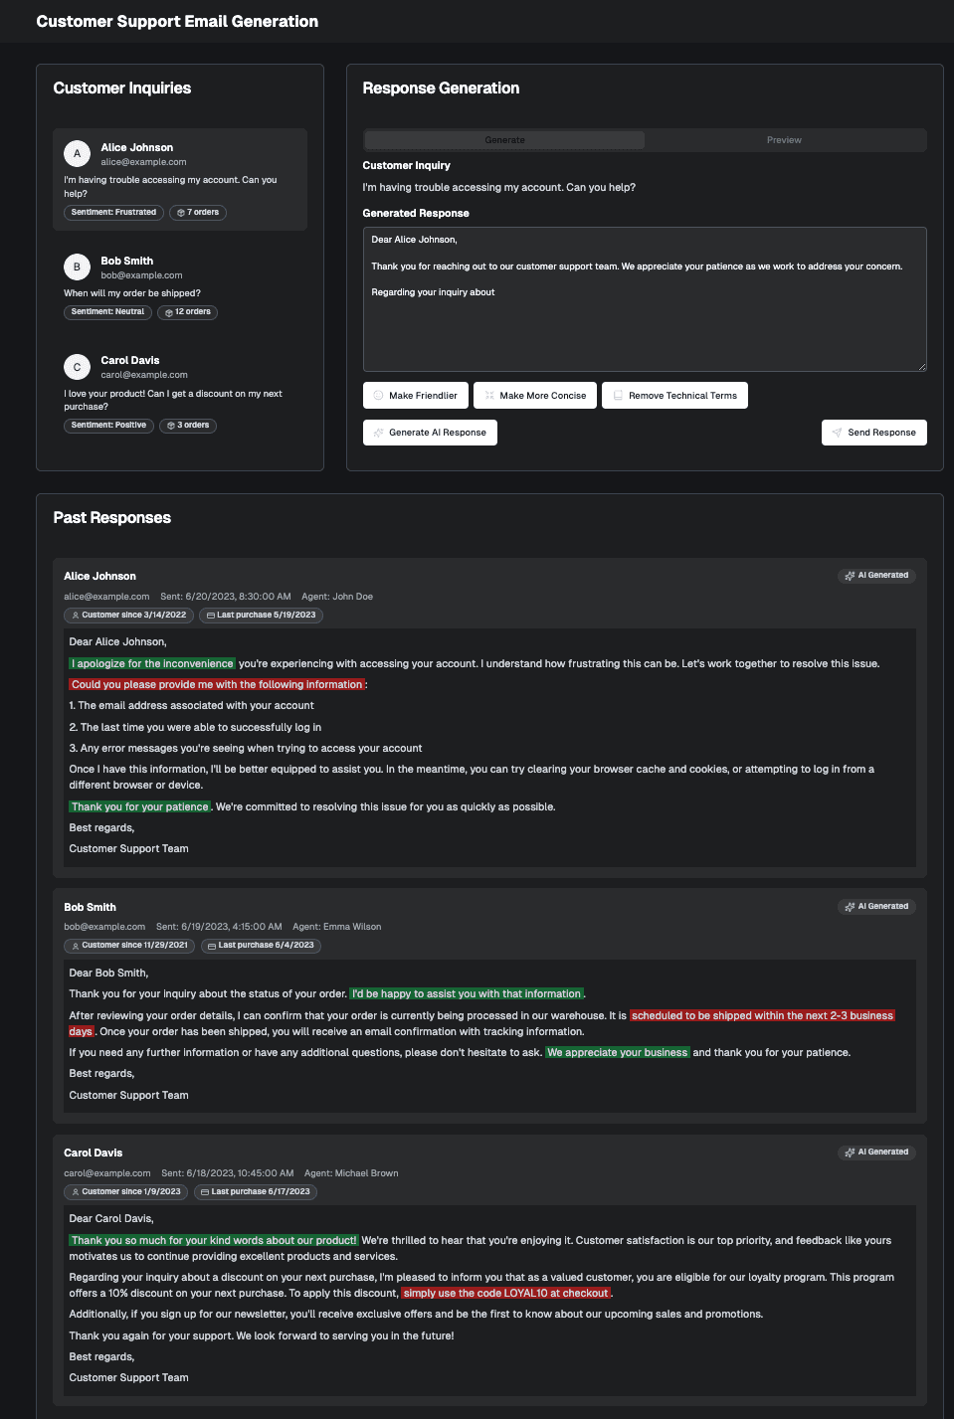Click the sparkle icon on Generate AI Response
This screenshot has height=1419, width=954.
click(x=378, y=433)
